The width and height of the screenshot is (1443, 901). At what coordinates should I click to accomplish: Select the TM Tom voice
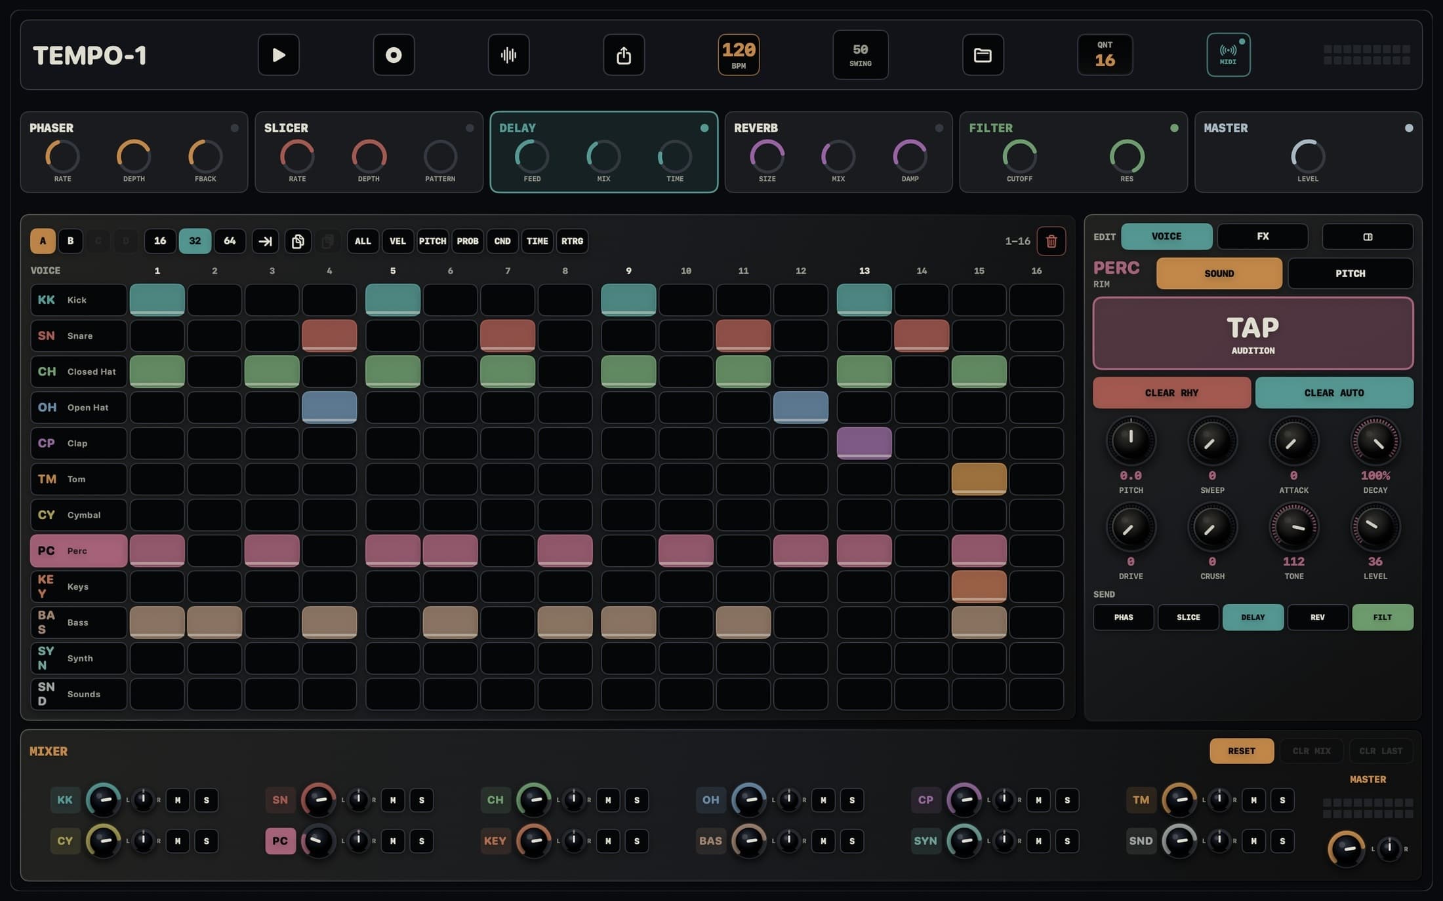79,479
